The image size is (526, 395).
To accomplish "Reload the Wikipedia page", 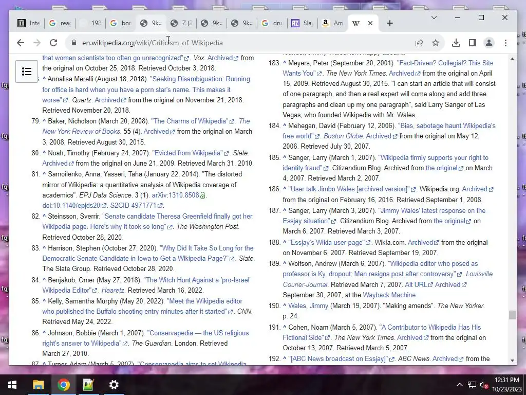I will pos(53,43).
